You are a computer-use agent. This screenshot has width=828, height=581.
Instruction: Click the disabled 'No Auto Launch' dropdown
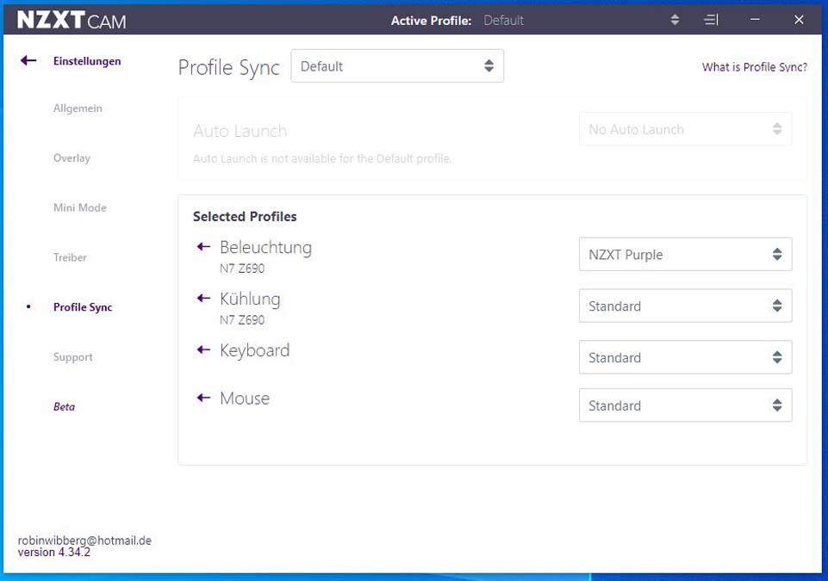pos(686,129)
